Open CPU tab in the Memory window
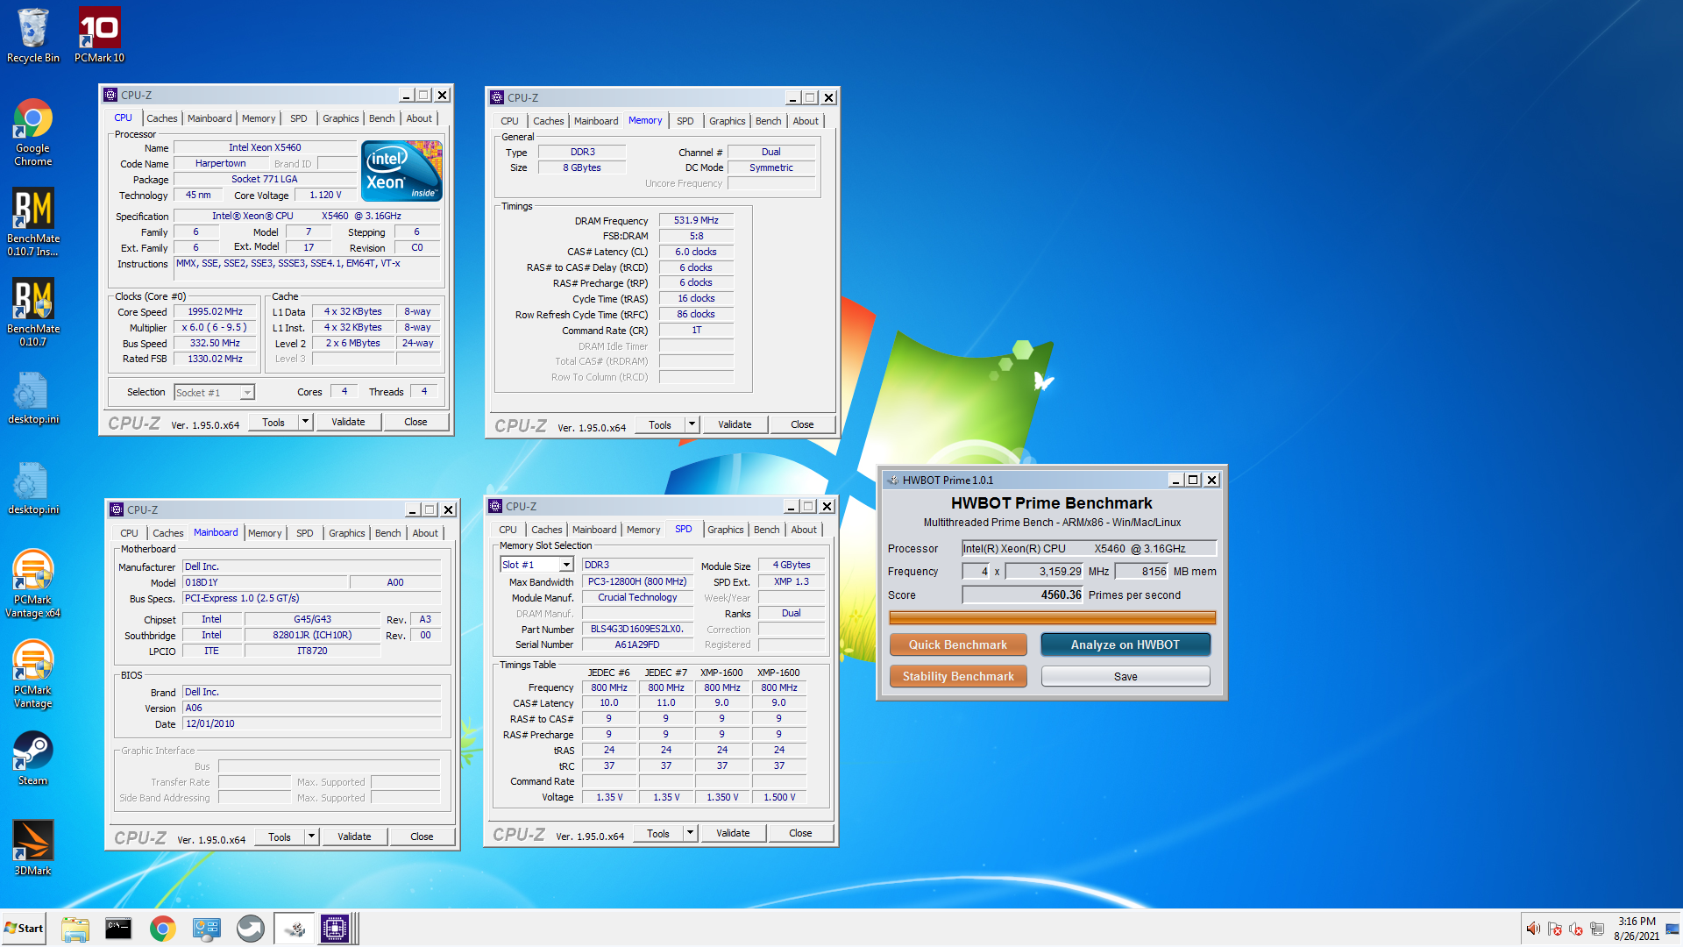Viewport: 1683px width, 947px height. pyautogui.click(x=509, y=121)
